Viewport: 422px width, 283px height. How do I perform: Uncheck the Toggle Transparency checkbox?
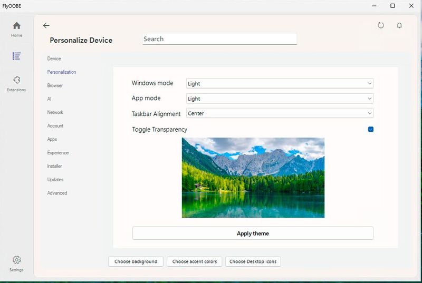click(370, 129)
